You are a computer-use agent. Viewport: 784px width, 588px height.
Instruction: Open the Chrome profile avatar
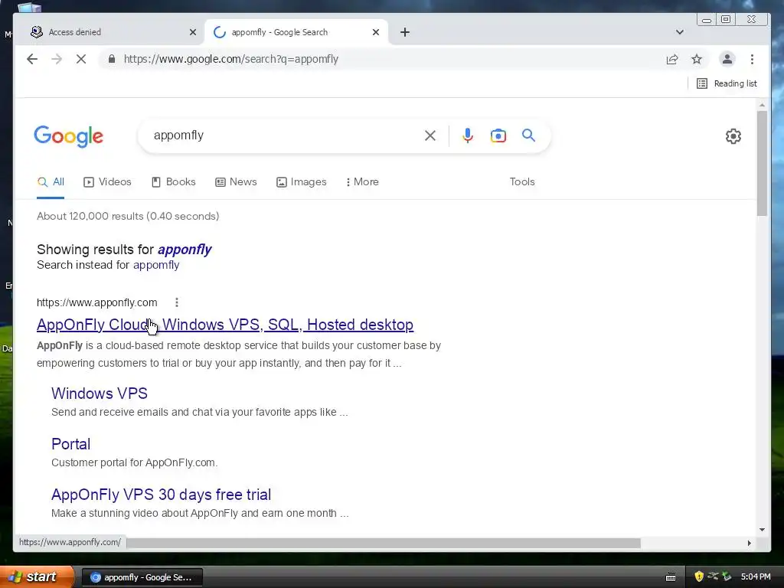[x=727, y=59]
